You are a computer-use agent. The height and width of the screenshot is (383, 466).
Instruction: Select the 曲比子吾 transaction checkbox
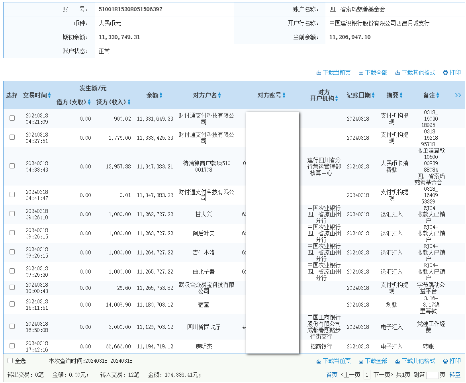click(x=12, y=271)
